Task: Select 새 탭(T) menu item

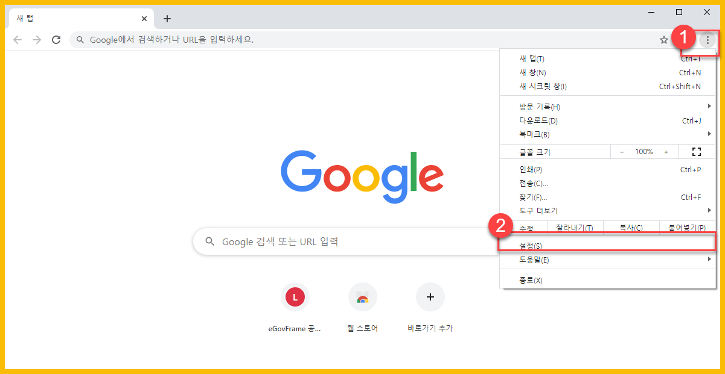Action: 608,58
